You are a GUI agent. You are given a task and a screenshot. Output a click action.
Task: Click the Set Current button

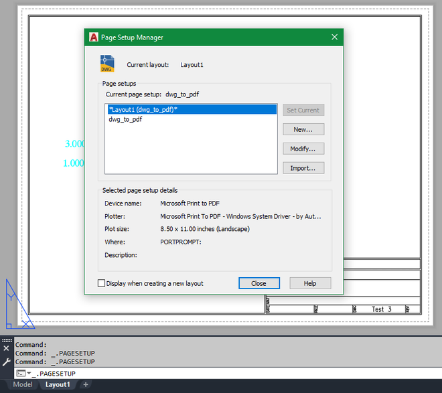(x=303, y=110)
